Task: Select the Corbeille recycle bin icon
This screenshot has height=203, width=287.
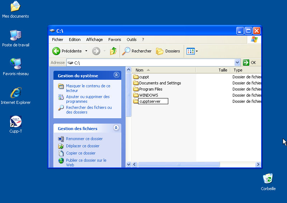Action: [268, 179]
